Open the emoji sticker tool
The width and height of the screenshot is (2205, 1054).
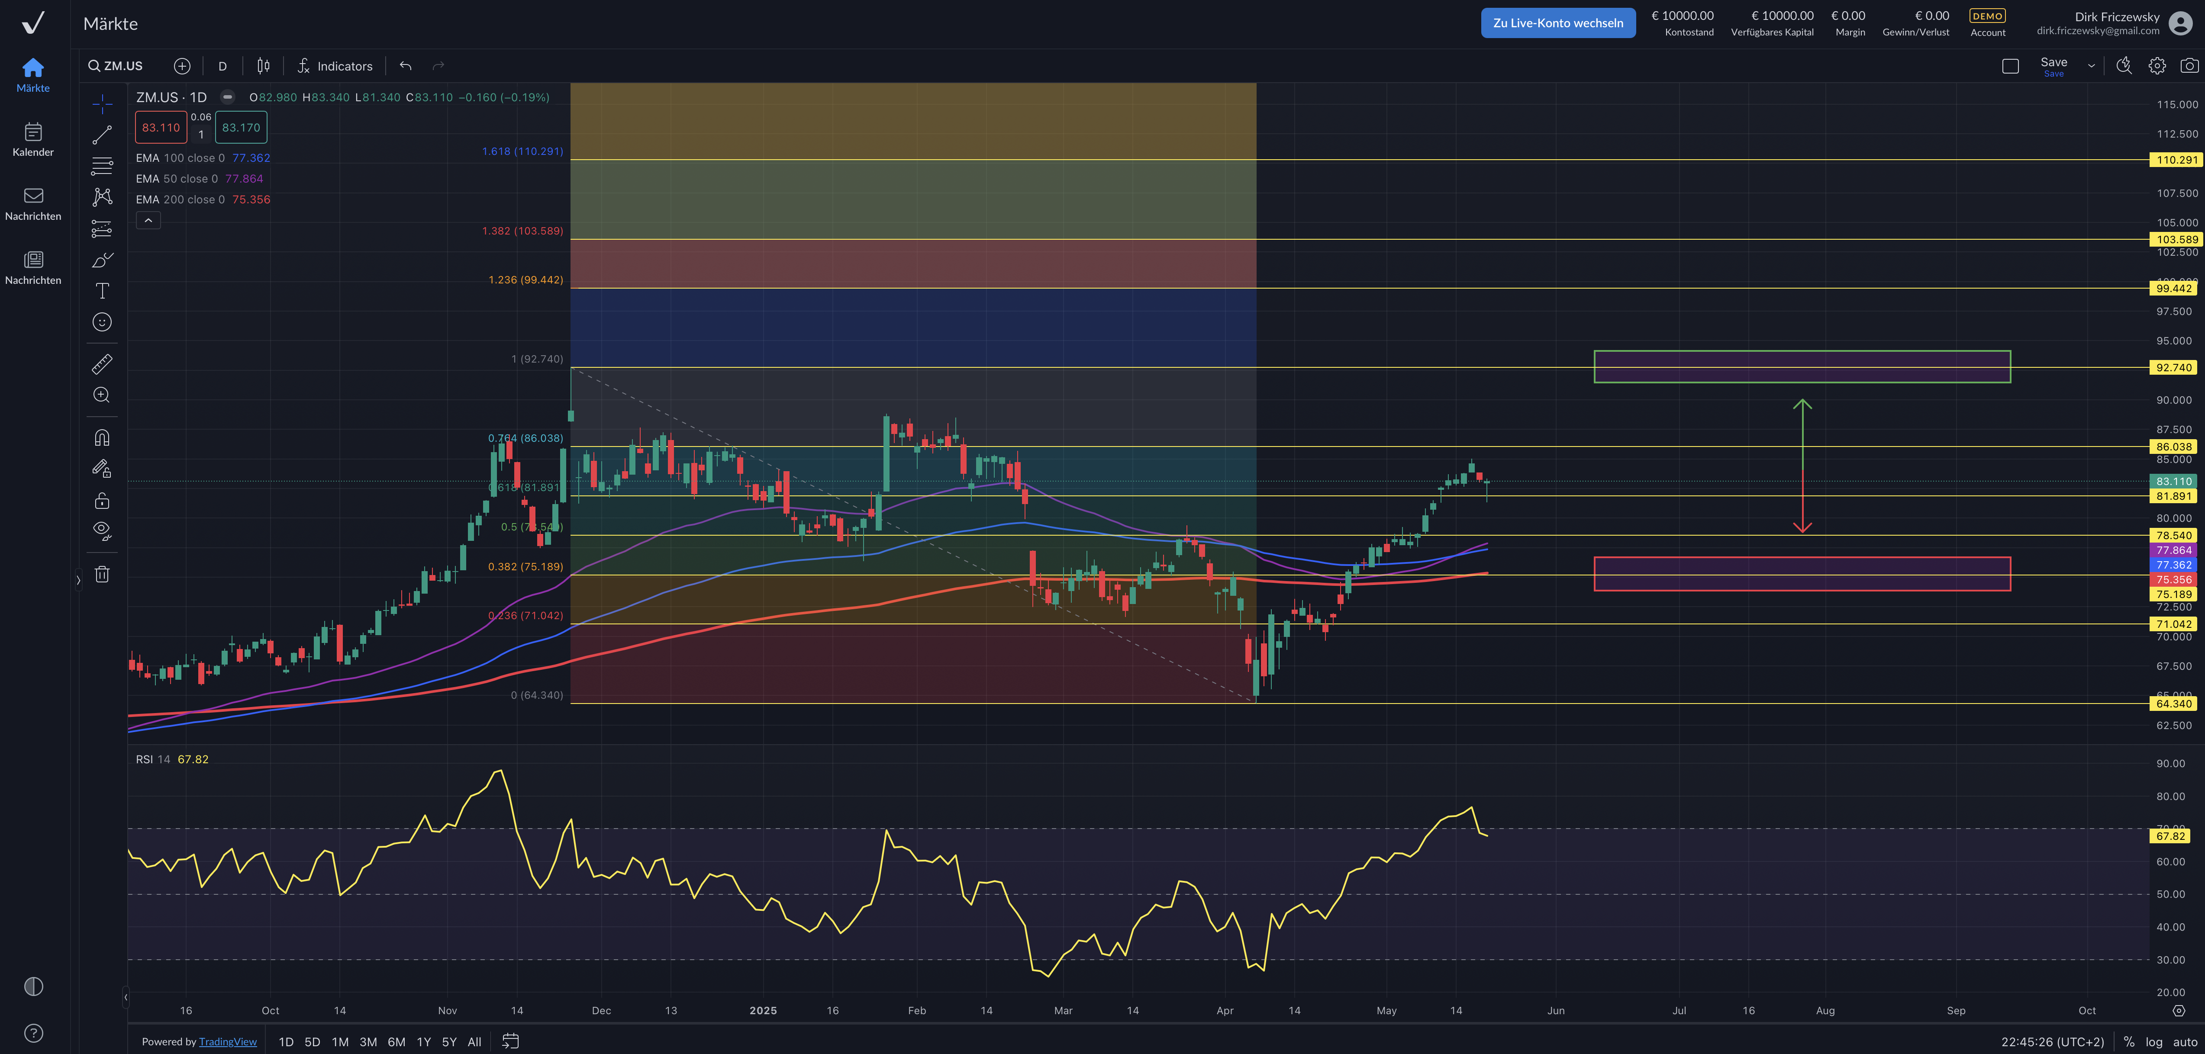coord(102,322)
